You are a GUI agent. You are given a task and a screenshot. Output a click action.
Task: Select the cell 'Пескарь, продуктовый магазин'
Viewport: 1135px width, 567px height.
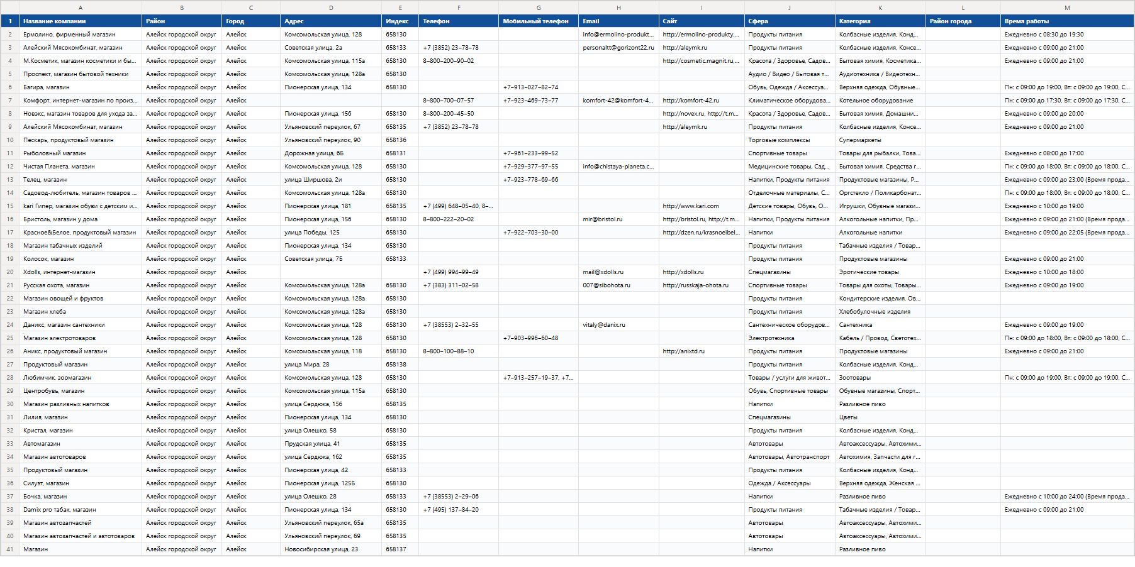coord(81,140)
